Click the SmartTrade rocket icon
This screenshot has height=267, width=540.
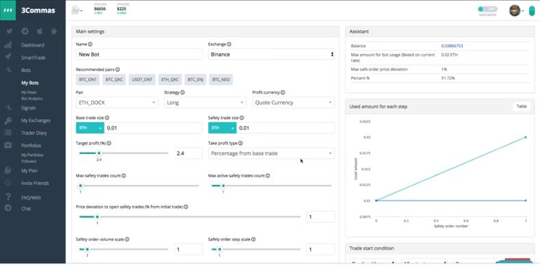tap(8, 58)
